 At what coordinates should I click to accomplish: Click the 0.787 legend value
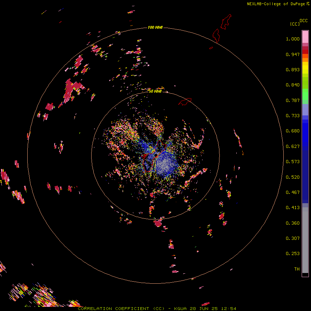(293, 100)
